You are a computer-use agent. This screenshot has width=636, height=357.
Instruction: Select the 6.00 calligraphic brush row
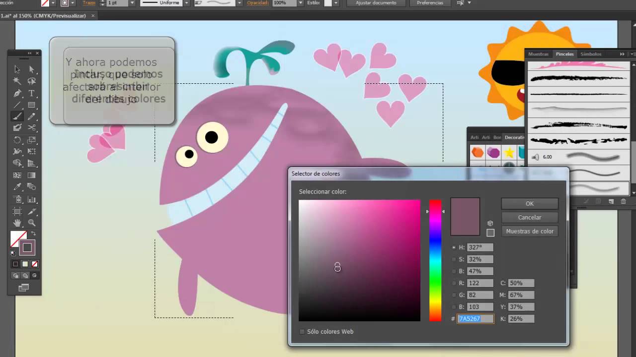click(x=578, y=157)
